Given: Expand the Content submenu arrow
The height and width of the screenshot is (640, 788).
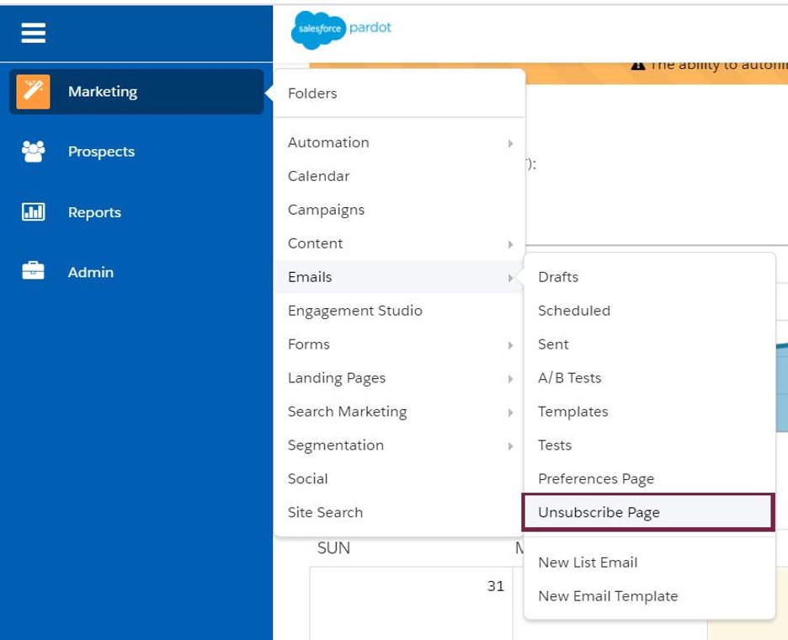Looking at the screenshot, I should pyautogui.click(x=510, y=244).
